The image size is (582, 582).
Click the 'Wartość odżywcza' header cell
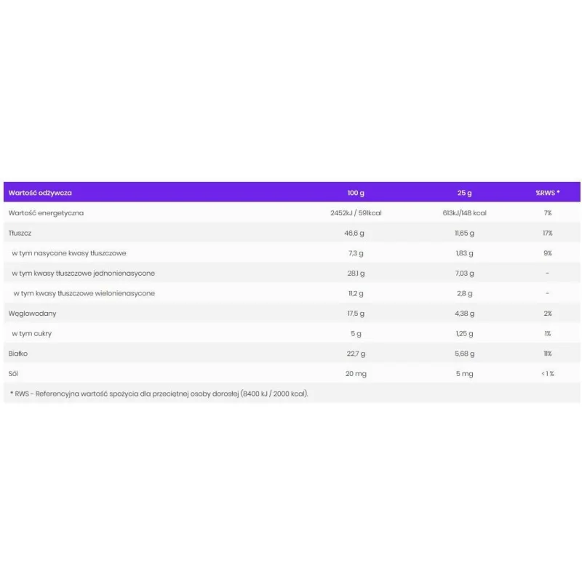[40, 193]
